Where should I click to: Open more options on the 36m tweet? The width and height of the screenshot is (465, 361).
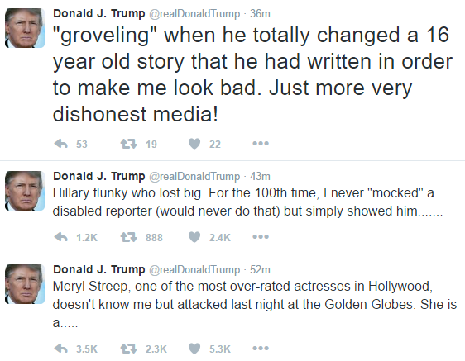coord(261,144)
